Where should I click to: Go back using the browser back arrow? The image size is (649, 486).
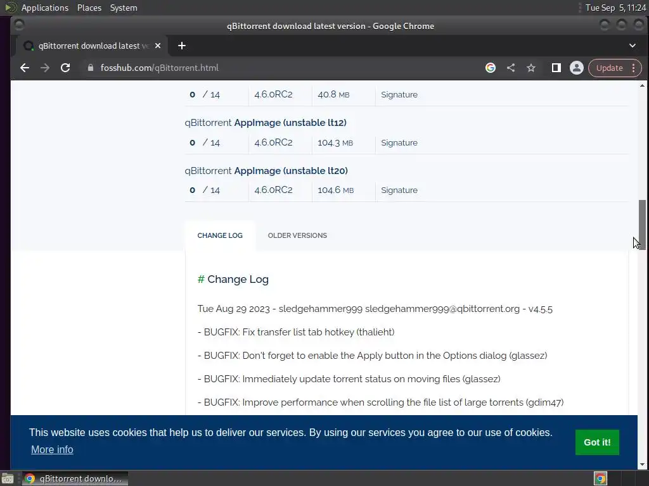25,68
